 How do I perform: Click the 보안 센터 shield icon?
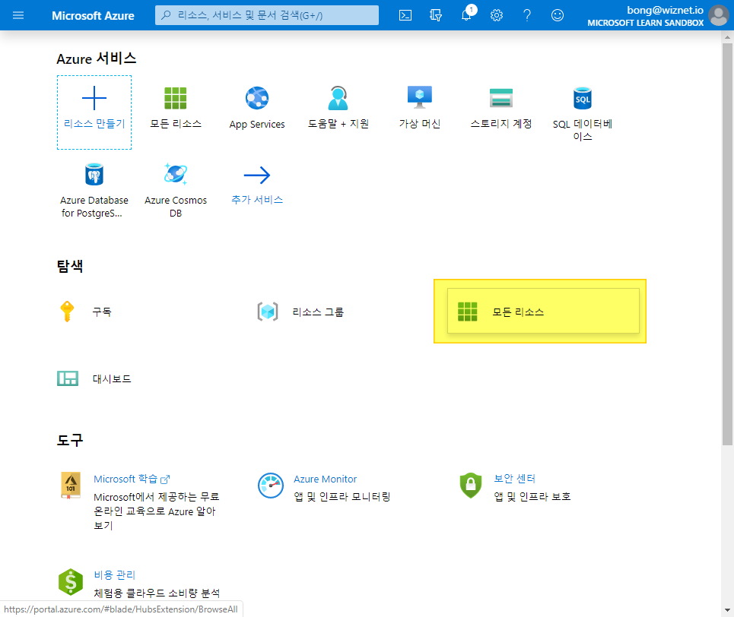coord(471,486)
